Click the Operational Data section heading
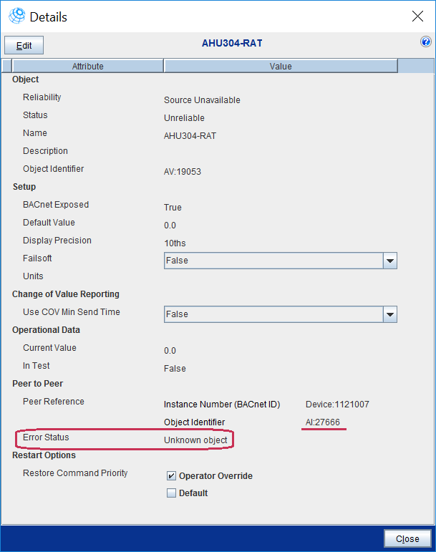Screen dimensions: 436x552 coord(46,330)
